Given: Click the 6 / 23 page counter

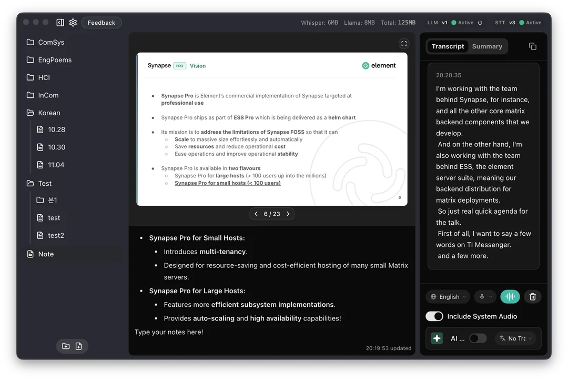Looking at the screenshot, I should 272,214.
